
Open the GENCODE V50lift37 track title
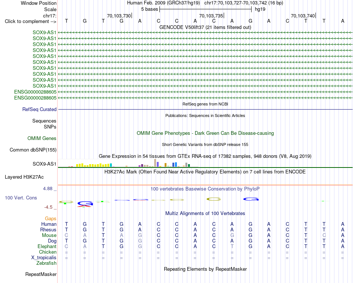tap(205, 27)
